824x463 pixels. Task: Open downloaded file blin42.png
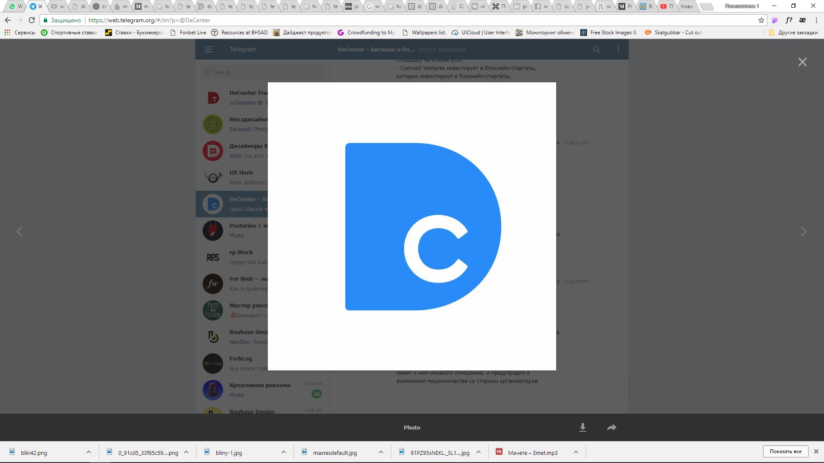point(34,453)
